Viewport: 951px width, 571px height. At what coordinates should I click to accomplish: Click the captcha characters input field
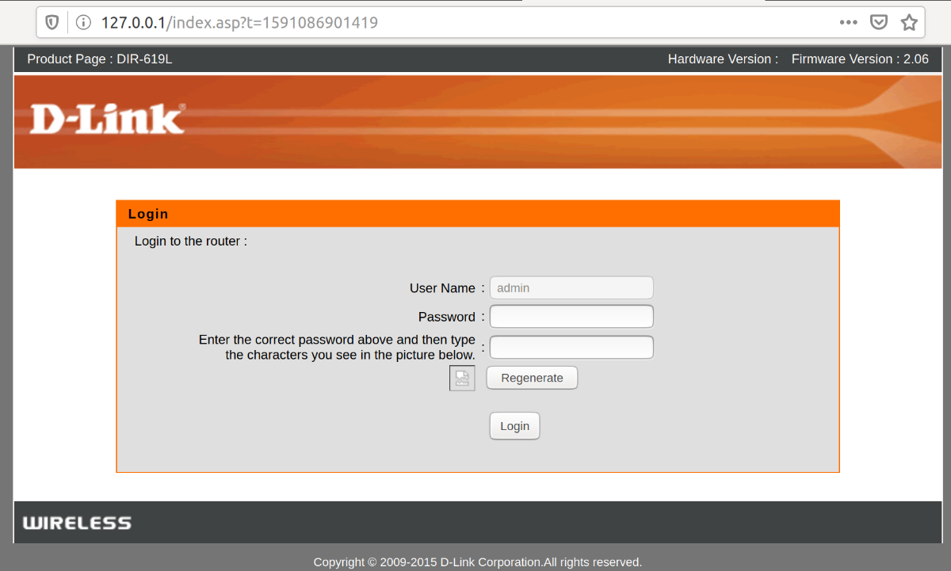pos(571,347)
